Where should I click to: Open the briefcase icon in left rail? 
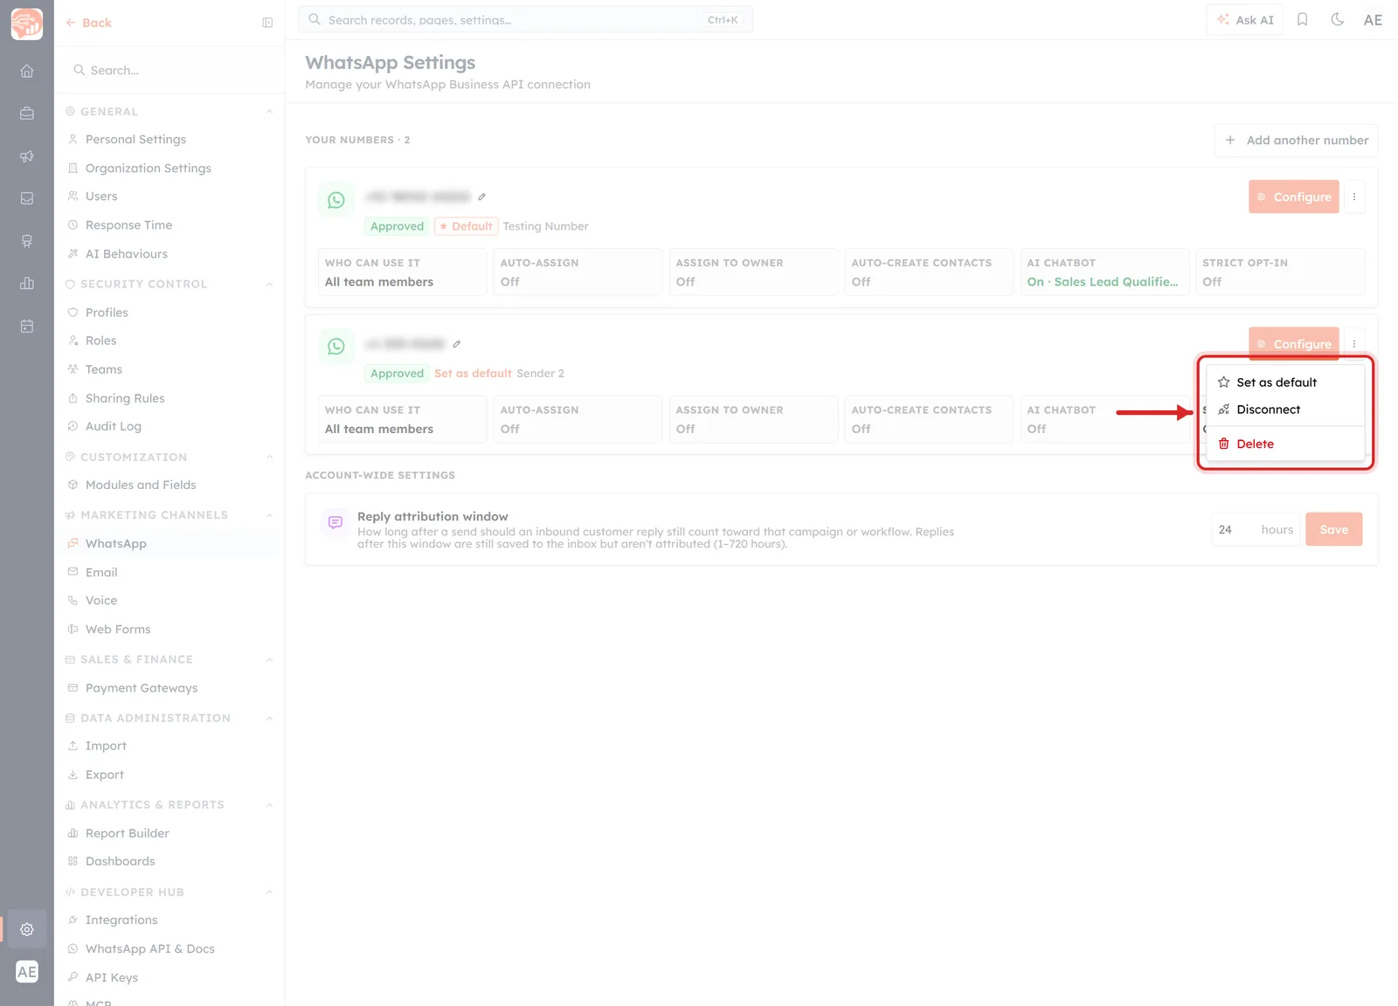[27, 114]
